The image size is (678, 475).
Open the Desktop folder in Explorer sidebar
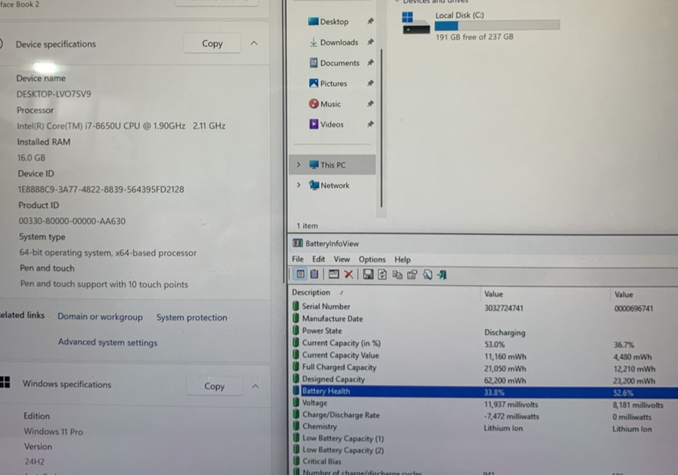point(334,21)
